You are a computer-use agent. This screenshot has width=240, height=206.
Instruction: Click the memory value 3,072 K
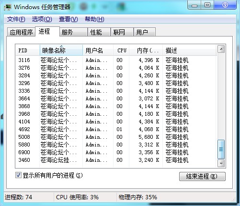point(149,98)
